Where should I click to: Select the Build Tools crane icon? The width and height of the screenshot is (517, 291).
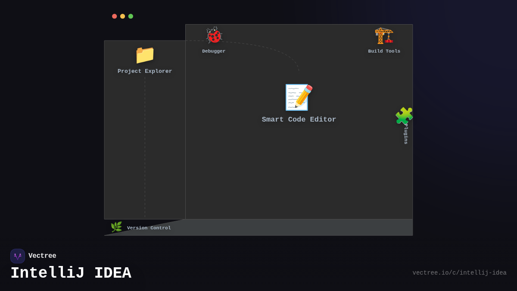click(x=384, y=35)
